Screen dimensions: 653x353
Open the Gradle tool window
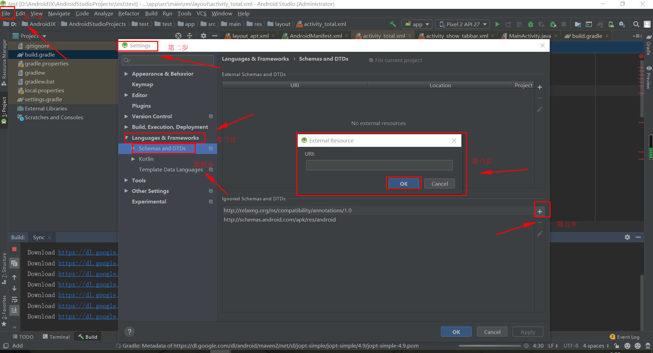pos(649,45)
